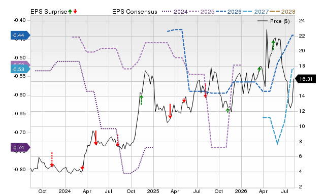Click the dashed red surprise arrow before 2024
Screen dimensions: 325x194
click(52, 159)
